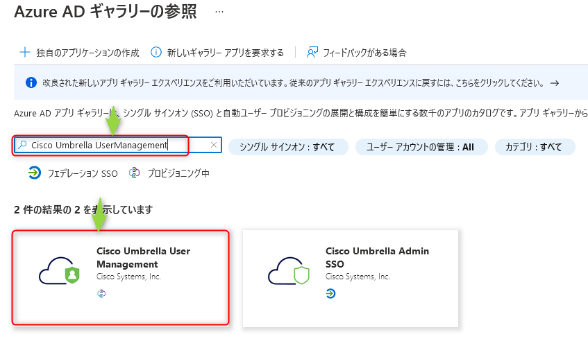Click the federation SSO legend icon

[x=35, y=173]
